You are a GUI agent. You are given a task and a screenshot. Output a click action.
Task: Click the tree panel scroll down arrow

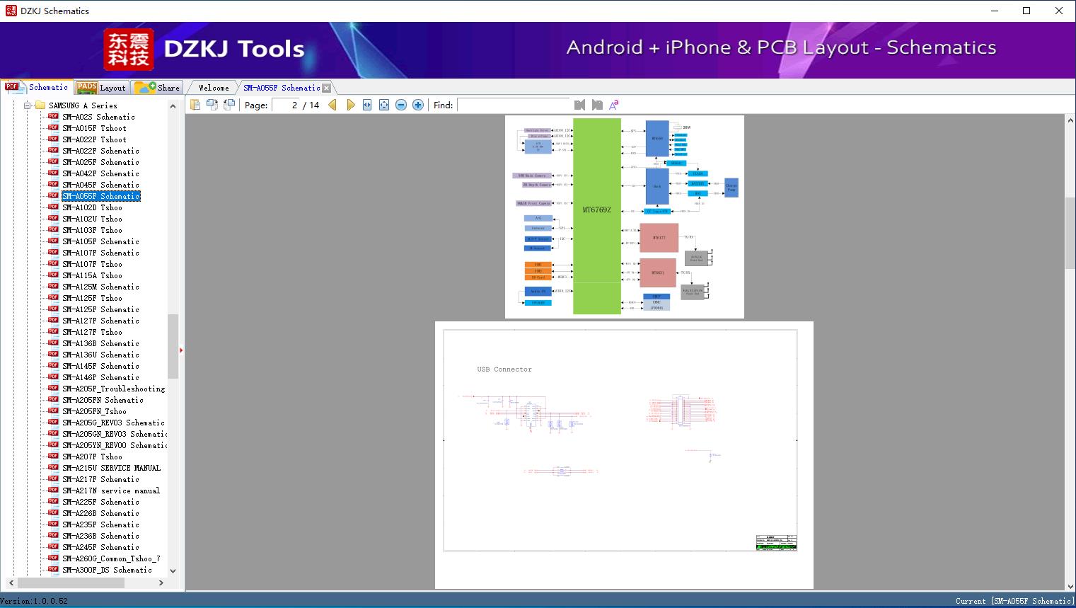(x=173, y=570)
